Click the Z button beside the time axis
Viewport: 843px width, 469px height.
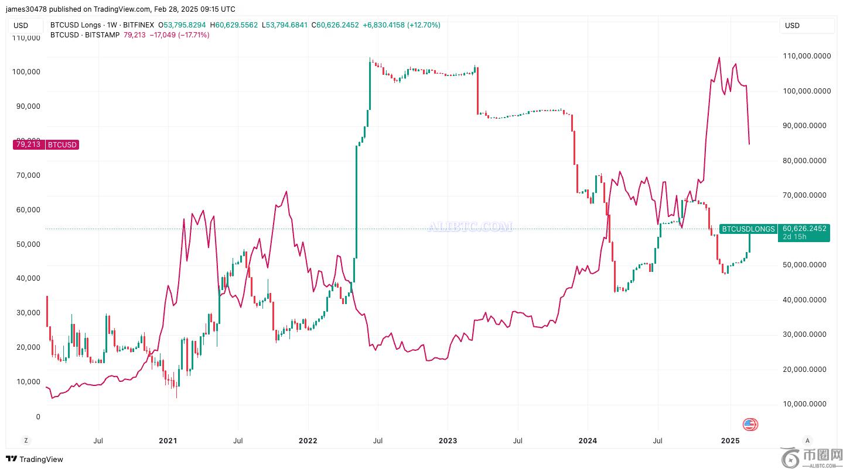point(26,440)
